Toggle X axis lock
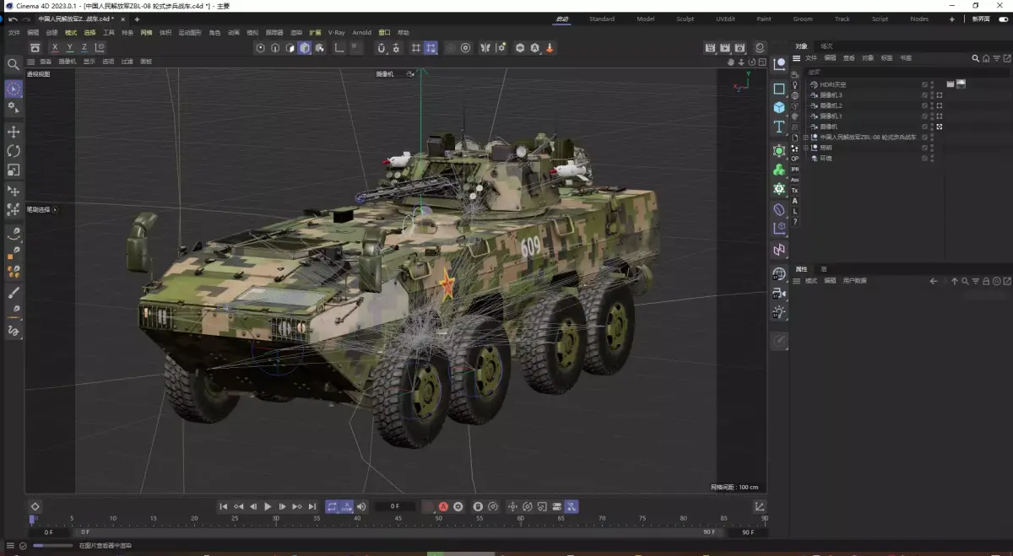1013x556 pixels. 55,48
